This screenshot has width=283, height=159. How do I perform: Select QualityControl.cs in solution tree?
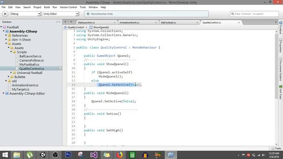31,69
